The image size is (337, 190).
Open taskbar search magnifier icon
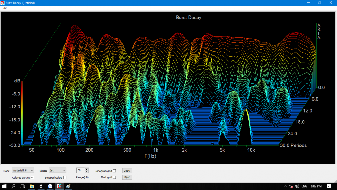14,186
